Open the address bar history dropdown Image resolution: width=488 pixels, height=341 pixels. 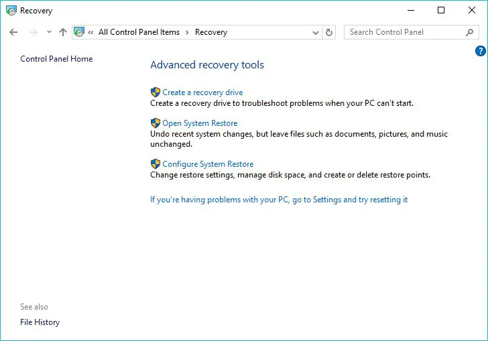coord(316,32)
